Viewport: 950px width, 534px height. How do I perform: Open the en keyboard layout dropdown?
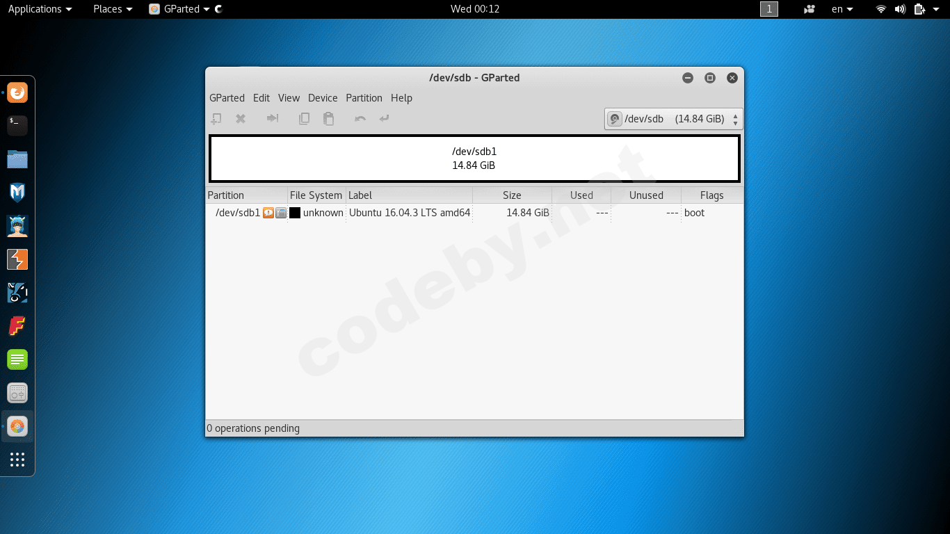coord(842,9)
